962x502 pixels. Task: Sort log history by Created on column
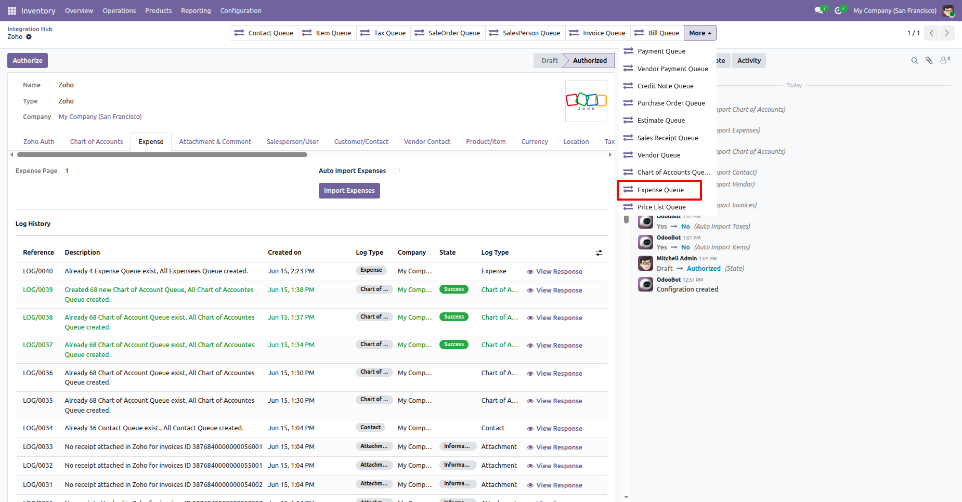click(284, 253)
